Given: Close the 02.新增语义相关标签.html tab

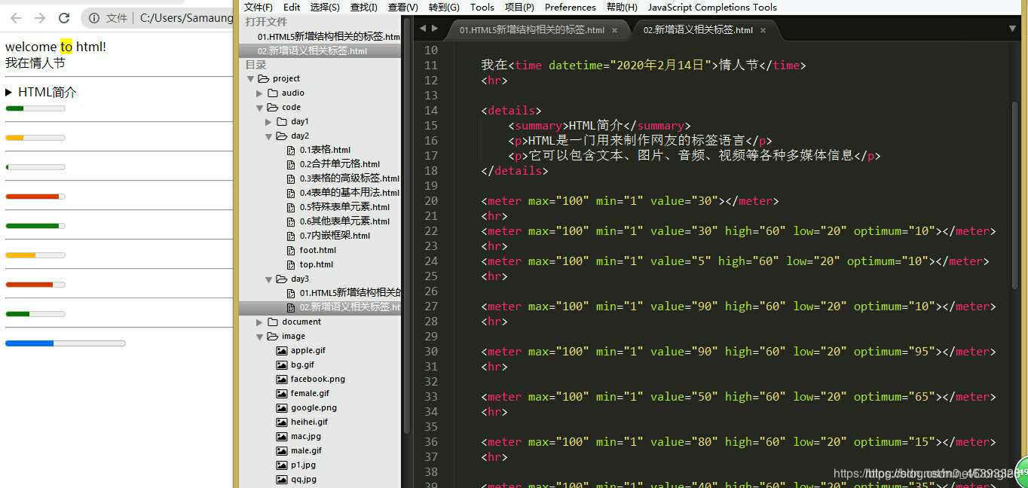Looking at the screenshot, I should [x=763, y=31].
